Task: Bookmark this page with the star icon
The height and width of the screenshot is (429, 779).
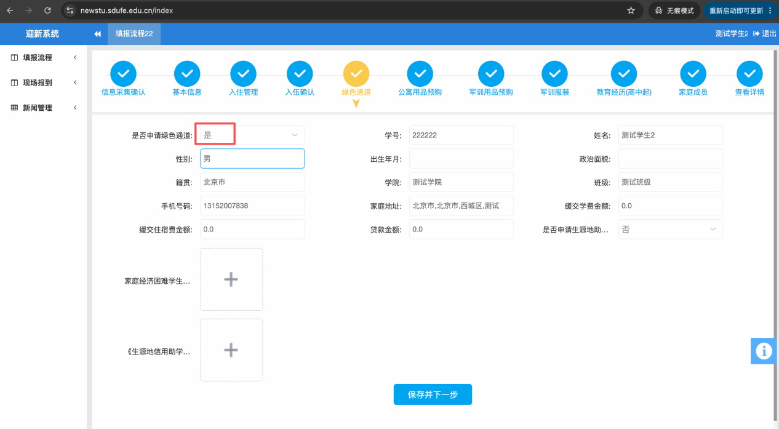Action: point(631,10)
